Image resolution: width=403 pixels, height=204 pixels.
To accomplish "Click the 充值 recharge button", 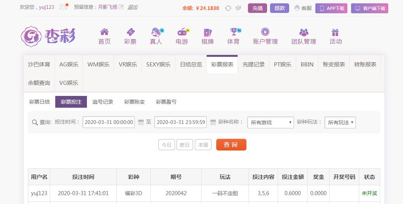I will pyautogui.click(x=257, y=8).
